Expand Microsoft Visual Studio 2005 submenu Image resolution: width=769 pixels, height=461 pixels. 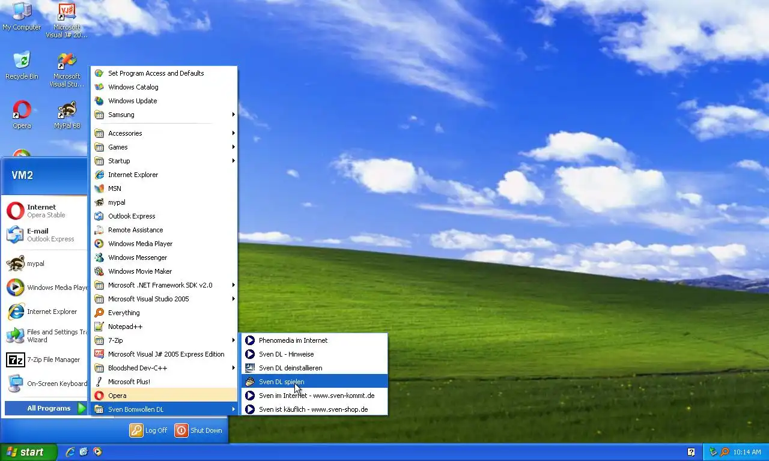click(x=164, y=299)
